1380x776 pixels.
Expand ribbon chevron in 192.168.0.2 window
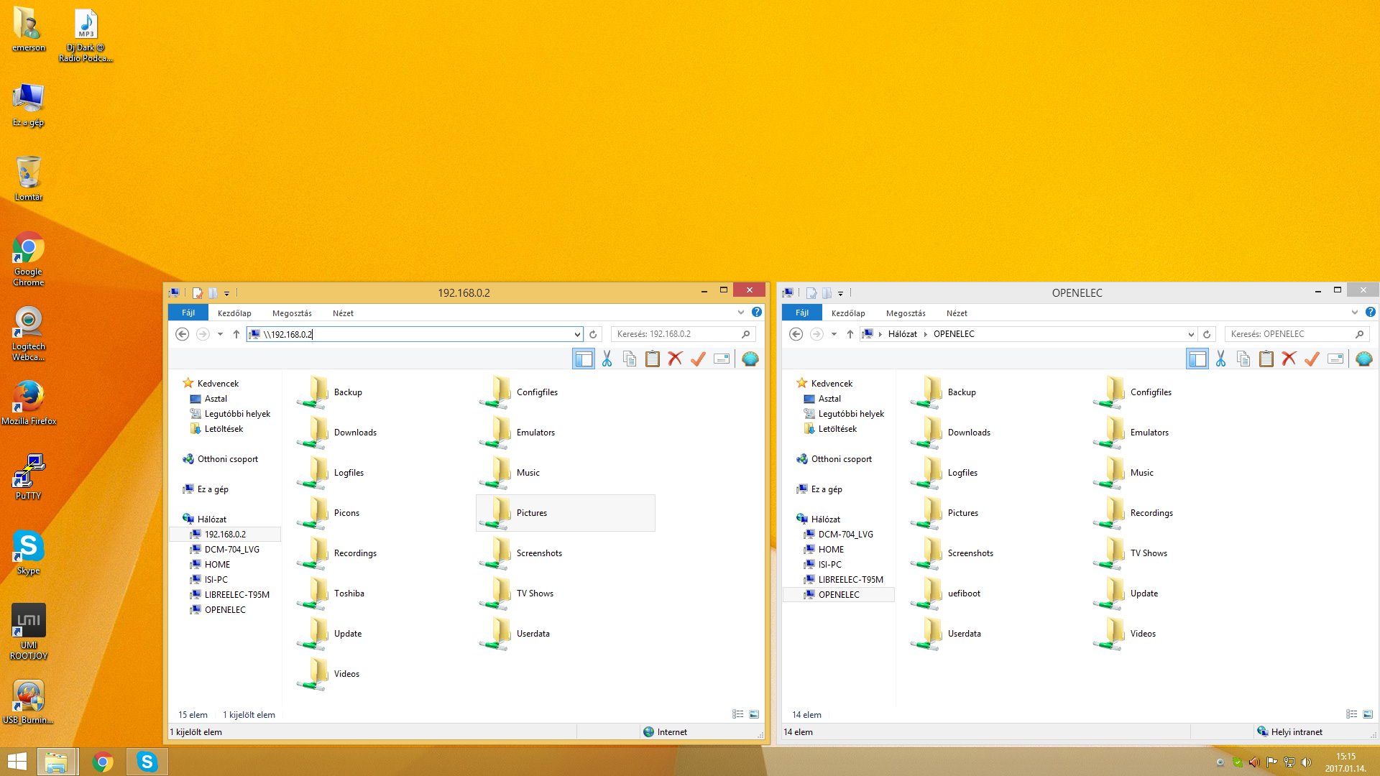pyautogui.click(x=741, y=313)
